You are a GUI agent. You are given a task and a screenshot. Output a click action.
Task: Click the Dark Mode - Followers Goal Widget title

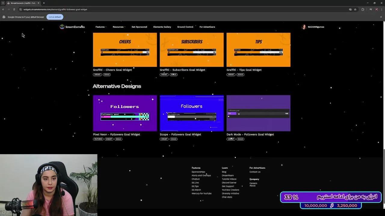pos(250,134)
